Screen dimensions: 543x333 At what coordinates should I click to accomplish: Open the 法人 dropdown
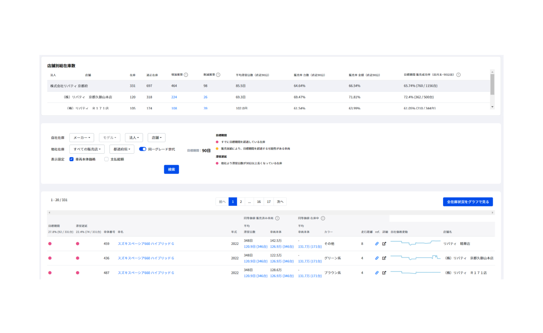point(134,138)
